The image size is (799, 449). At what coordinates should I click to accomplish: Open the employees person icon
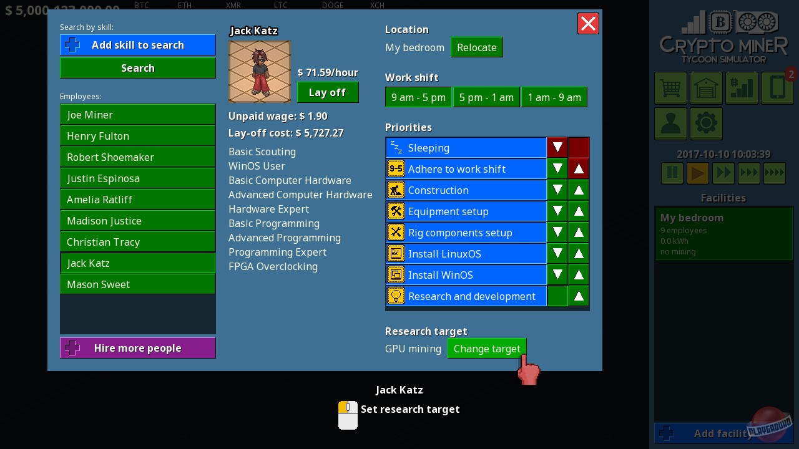tap(670, 123)
